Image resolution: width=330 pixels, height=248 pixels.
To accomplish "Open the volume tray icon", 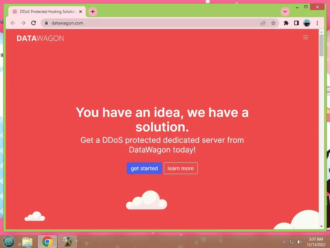I will pos(300,242).
